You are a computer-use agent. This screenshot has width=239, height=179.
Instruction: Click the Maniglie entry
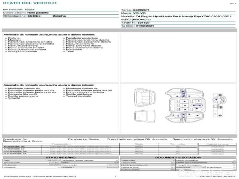(15, 40)
